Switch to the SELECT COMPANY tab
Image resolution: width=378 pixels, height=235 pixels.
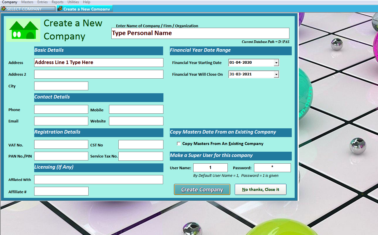(x=28, y=9)
